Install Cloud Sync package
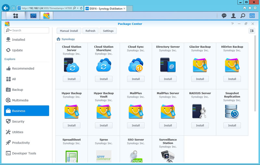 point(136,79)
